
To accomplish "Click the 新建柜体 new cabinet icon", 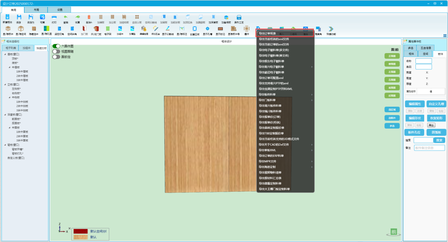I will click(x=8, y=17).
